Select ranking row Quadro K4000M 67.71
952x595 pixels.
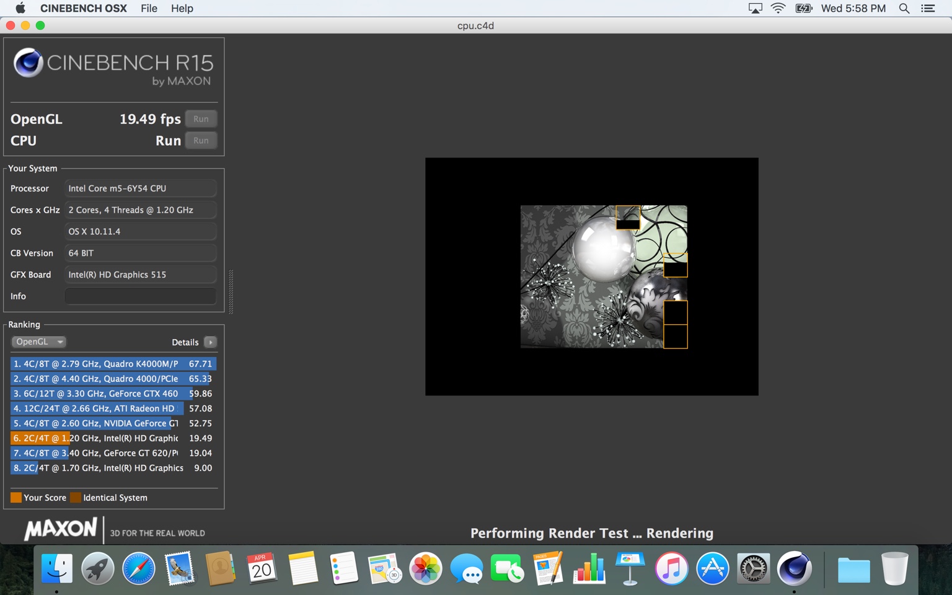click(113, 364)
